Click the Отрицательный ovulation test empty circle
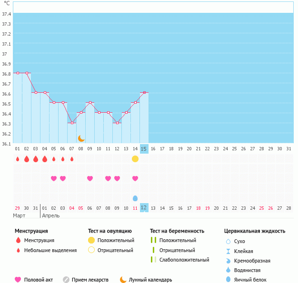The height and width of the screenshot is (283, 298). click(91, 250)
